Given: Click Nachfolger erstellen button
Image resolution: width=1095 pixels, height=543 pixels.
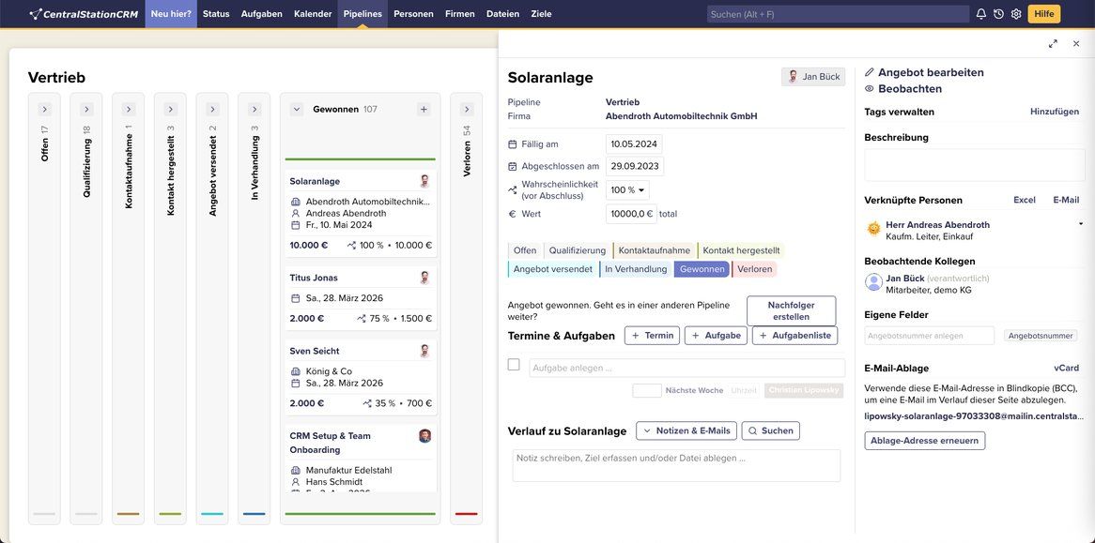Looking at the screenshot, I should point(792,310).
